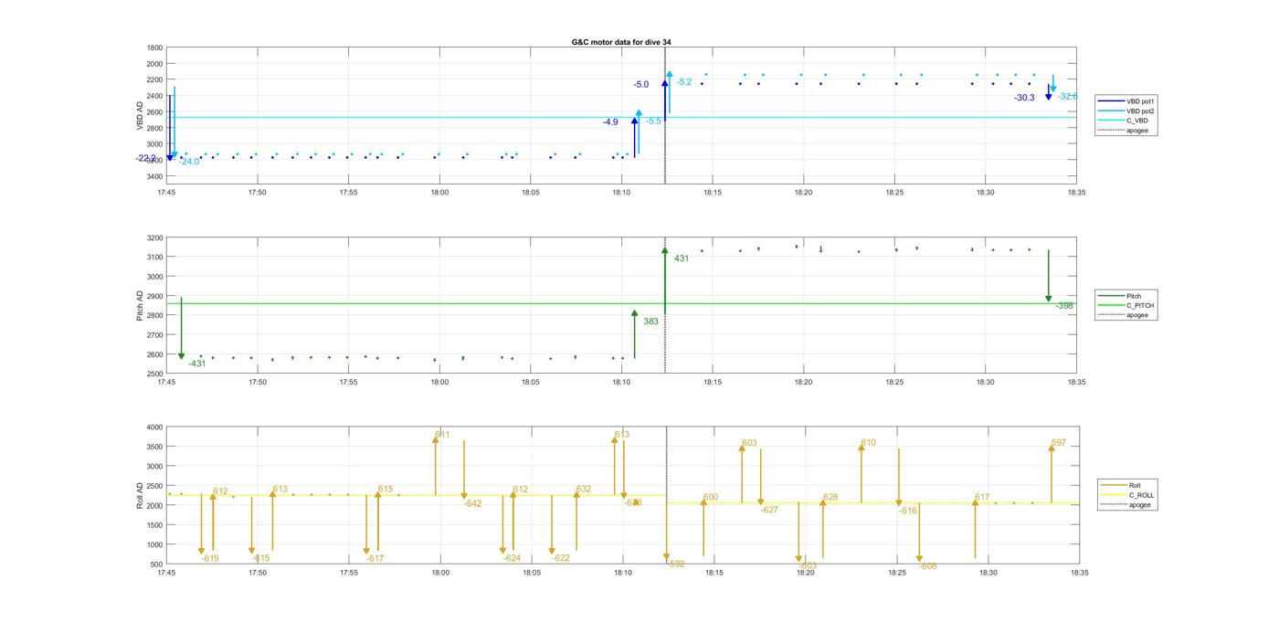Click the '1800' tick on the VBD axis
The image size is (1279, 633).
(x=155, y=47)
